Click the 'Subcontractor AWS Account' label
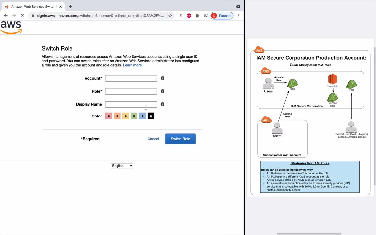 coord(282,155)
